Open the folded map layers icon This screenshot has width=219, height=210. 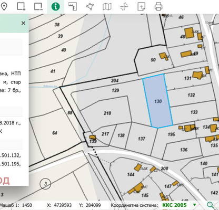click(107, 7)
